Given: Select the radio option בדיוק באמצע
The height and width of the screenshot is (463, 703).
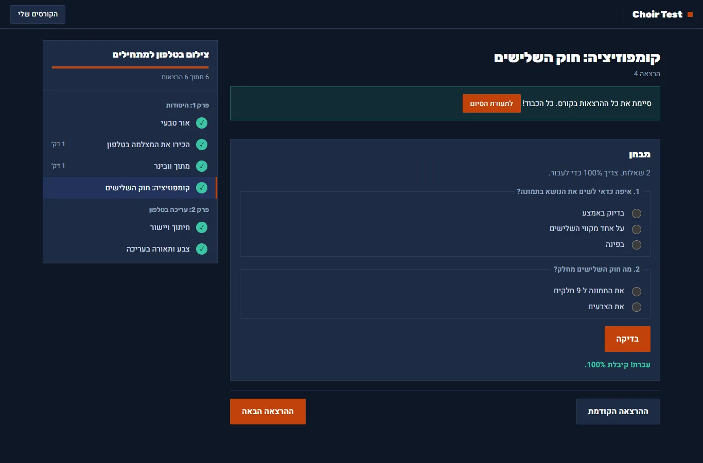Looking at the screenshot, I should coord(637,213).
